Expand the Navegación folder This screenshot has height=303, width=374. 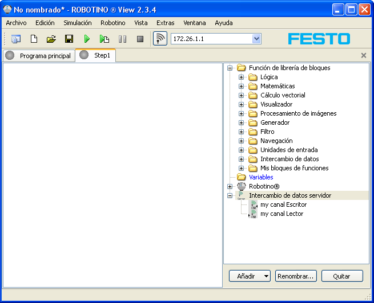point(241,141)
